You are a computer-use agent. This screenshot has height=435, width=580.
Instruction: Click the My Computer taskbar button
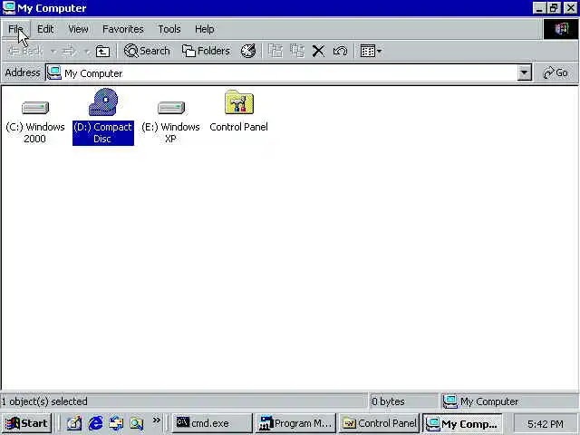[x=462, y=423]
